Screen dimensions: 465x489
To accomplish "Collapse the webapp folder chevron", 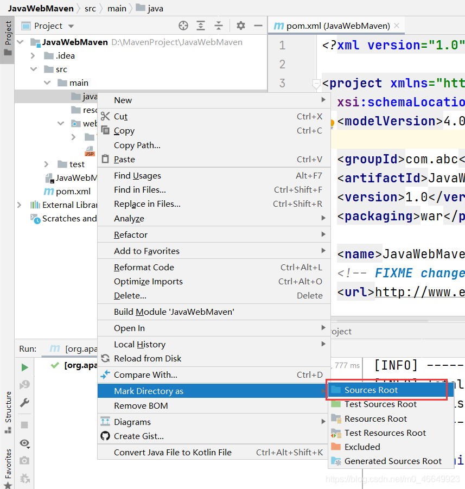I will click(61, 124).
